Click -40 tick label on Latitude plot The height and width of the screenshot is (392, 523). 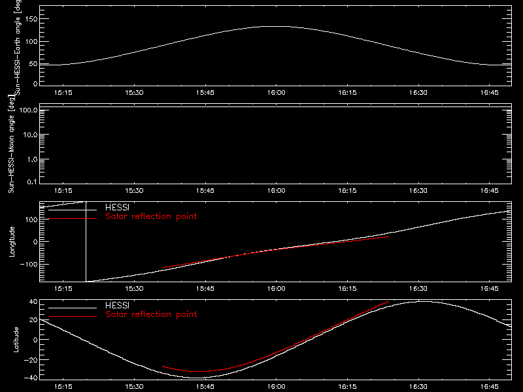click(31, 378)
